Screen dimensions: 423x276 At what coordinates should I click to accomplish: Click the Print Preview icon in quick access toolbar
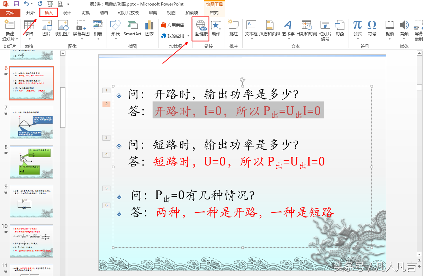click(61, 4)
